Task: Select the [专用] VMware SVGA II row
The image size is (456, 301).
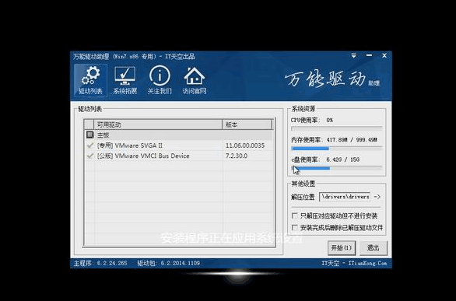Action: click(178, 145)
